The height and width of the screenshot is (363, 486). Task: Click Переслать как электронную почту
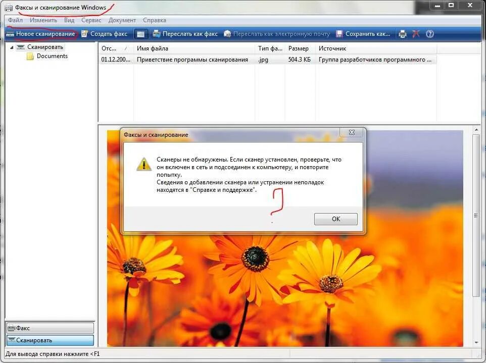(x=277, y=34)
